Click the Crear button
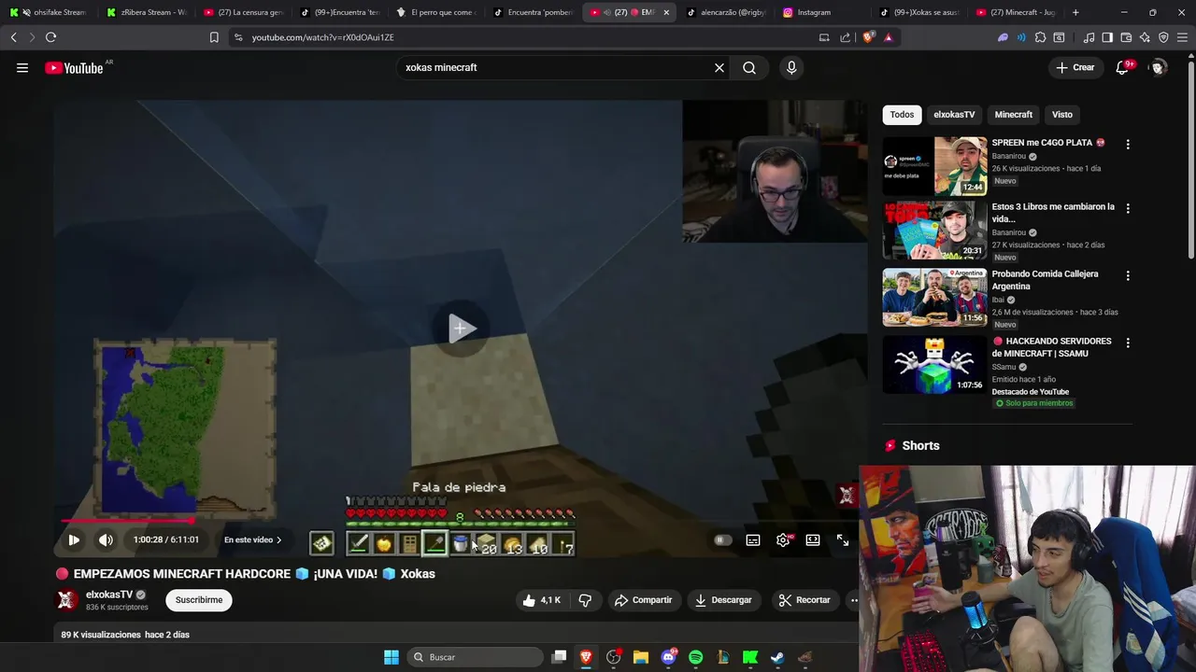The height and width of the screenshot is (672, 1196). point(1075,67)
